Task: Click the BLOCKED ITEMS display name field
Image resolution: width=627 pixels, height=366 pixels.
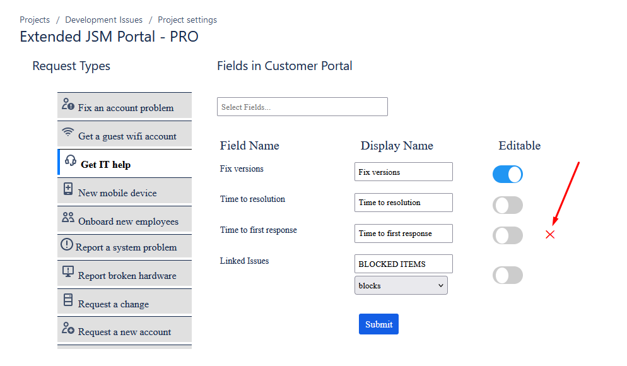Action: (403, 264)
